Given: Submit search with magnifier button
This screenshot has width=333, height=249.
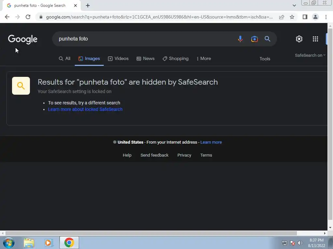Looking at the screenshot, I should [267, 39].
